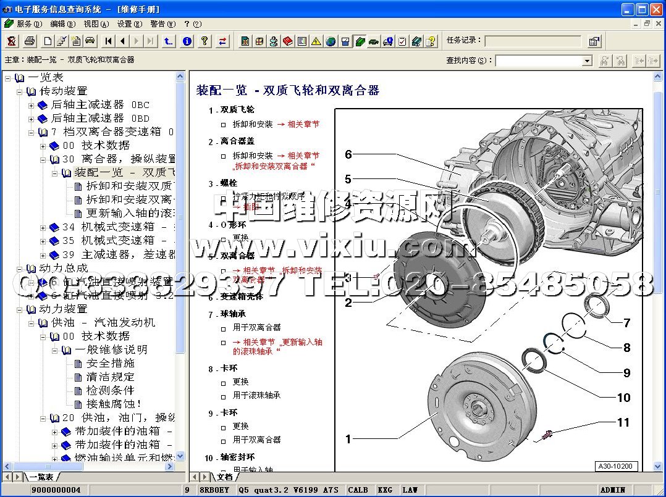
Task: Click the red book toolbar icon
Action: (x=288, y=41)
